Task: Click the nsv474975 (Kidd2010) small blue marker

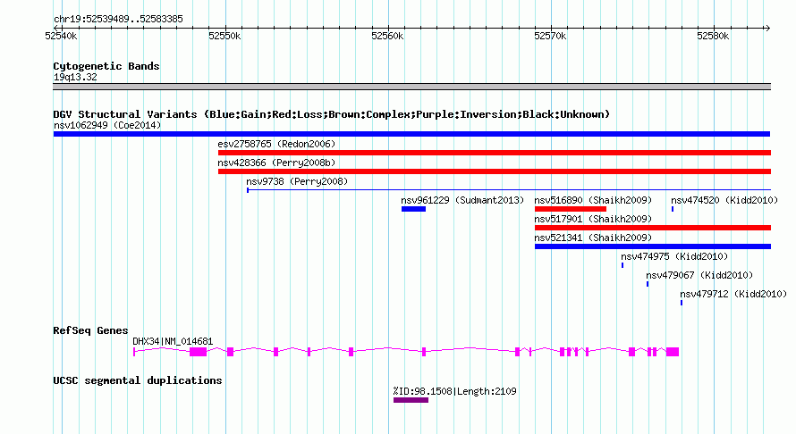Action: pos(622,265)
